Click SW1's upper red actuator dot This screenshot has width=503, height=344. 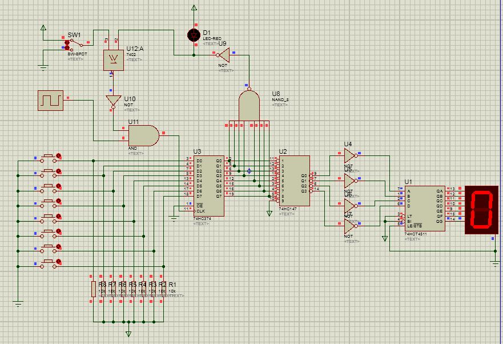point(67,42)
